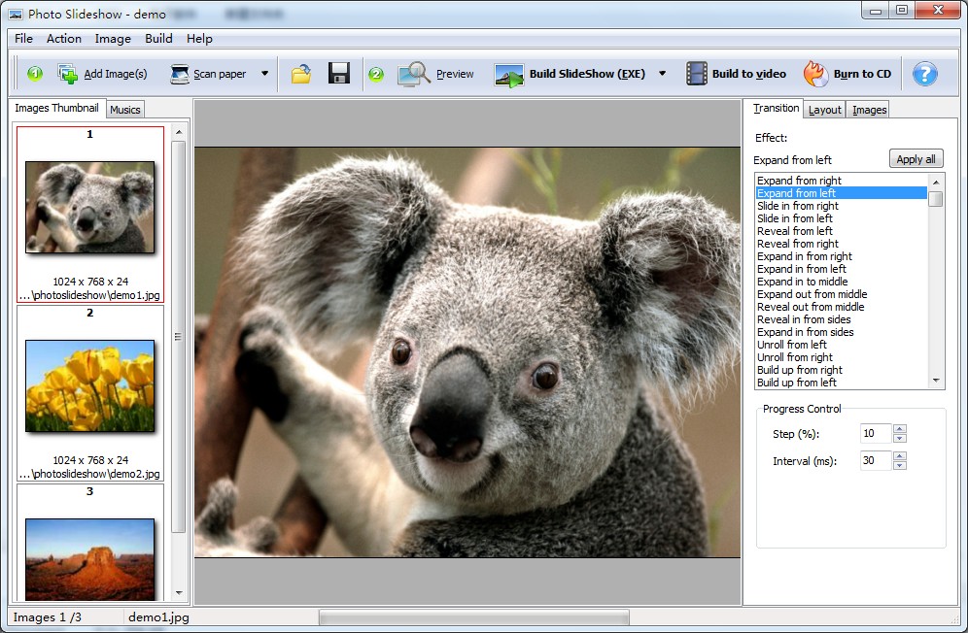Increase Interval (ms) with up arrow
Screen dimensions: 968x633
click(899, 456)
